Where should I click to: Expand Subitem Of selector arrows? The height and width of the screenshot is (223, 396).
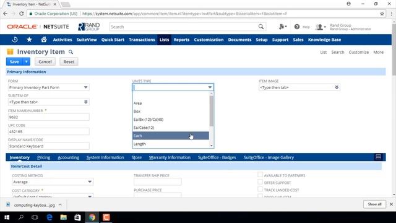pos(86,102)
